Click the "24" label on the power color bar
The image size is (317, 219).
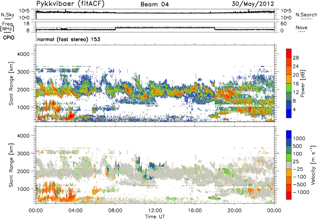tap(296, 66)
